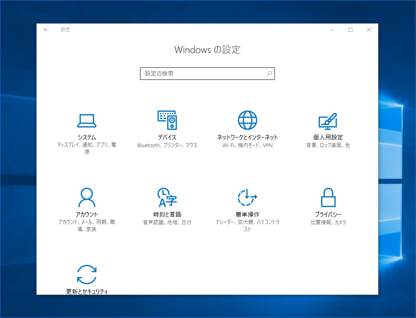Viewport: 416px width, 318px height.
Task: Open the 更新とセキュリティ refresh arrows icon
Action: 87,275
